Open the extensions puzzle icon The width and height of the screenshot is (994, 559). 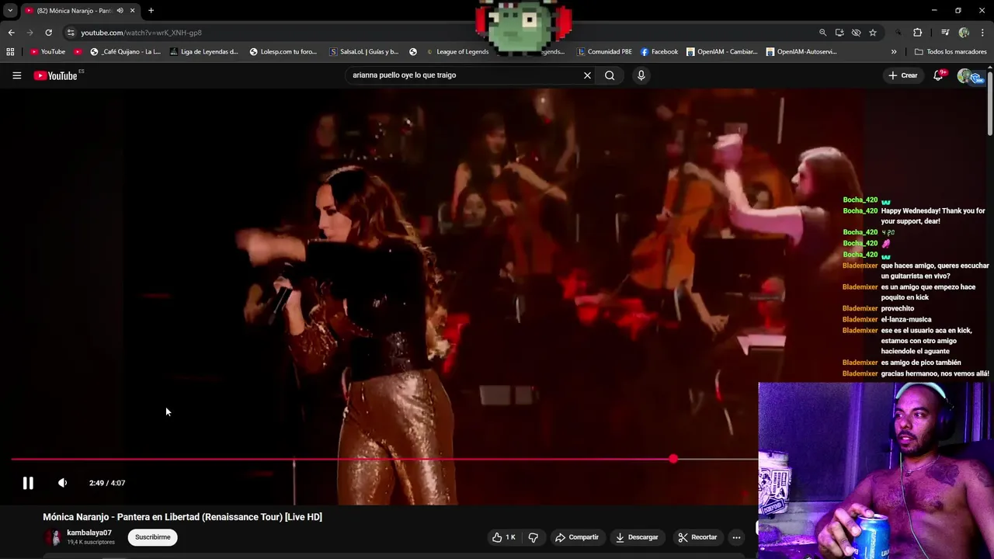pyautogui.click(x=917, y=33)
